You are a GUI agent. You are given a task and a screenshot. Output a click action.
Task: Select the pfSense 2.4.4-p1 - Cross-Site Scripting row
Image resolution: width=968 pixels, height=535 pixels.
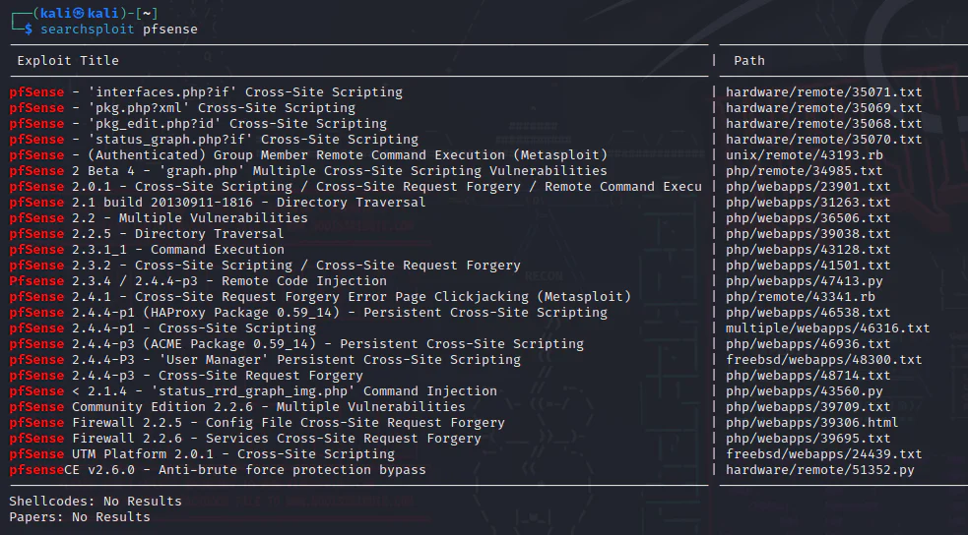(162, 327)
